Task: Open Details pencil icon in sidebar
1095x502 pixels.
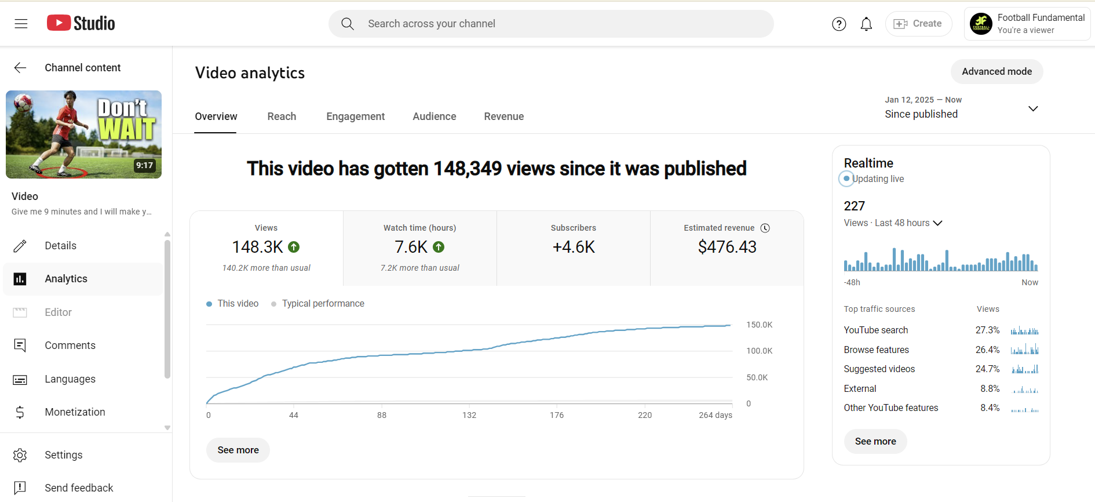Action: point(20,246)
